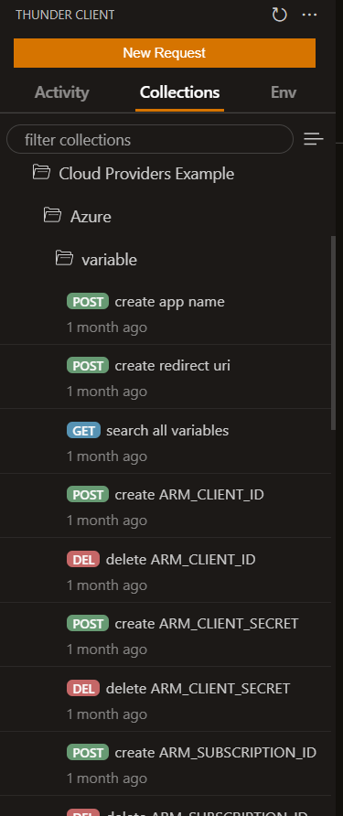343x816 pixels.
Task: Click the New Request button
Action: pyautogui.click(x=165, y=53)
